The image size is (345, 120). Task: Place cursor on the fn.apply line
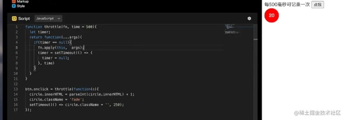click(x=60, y=47)
